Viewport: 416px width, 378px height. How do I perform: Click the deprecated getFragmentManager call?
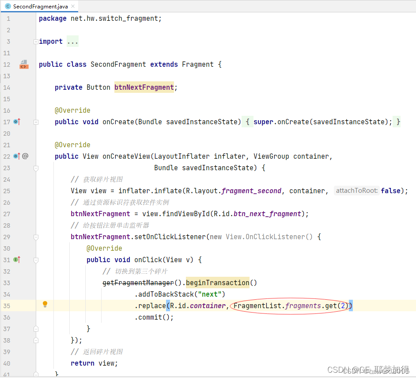138,283
